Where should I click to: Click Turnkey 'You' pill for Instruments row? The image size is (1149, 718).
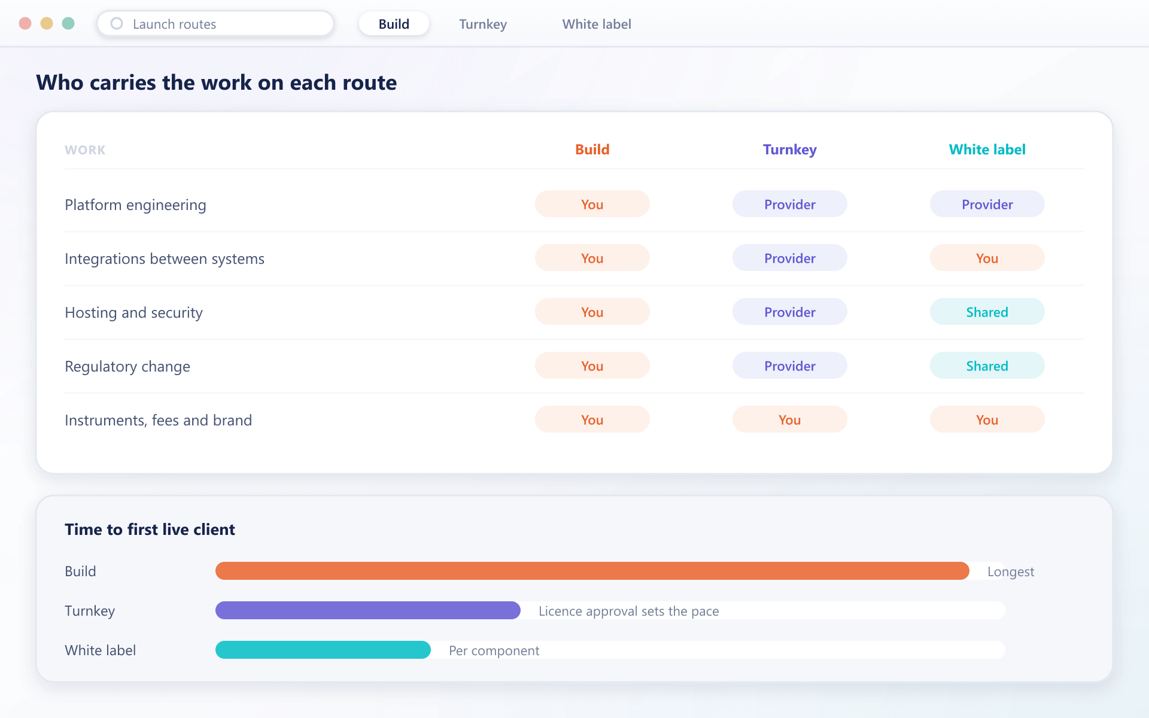click(x=790, y=419)
